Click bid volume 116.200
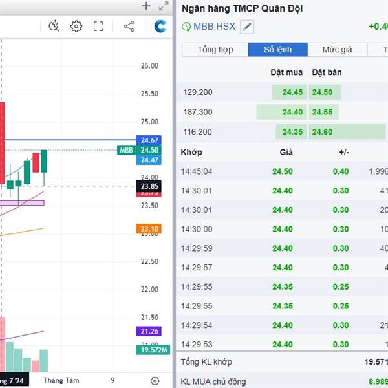This screenshot has width=388, height=388. 197,132
